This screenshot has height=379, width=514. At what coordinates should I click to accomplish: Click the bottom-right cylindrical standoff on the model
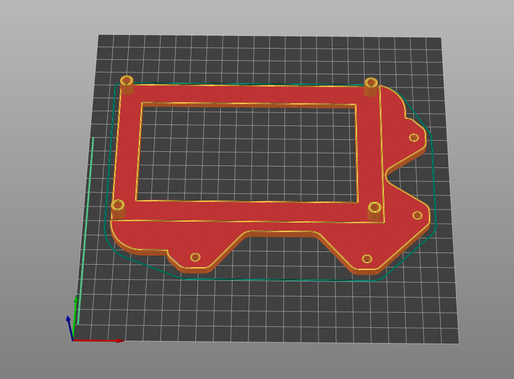click(375, 211)
